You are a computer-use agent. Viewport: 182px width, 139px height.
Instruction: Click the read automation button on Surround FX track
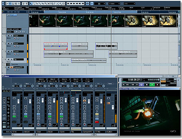pyautogui.click(x=12, y=67)
